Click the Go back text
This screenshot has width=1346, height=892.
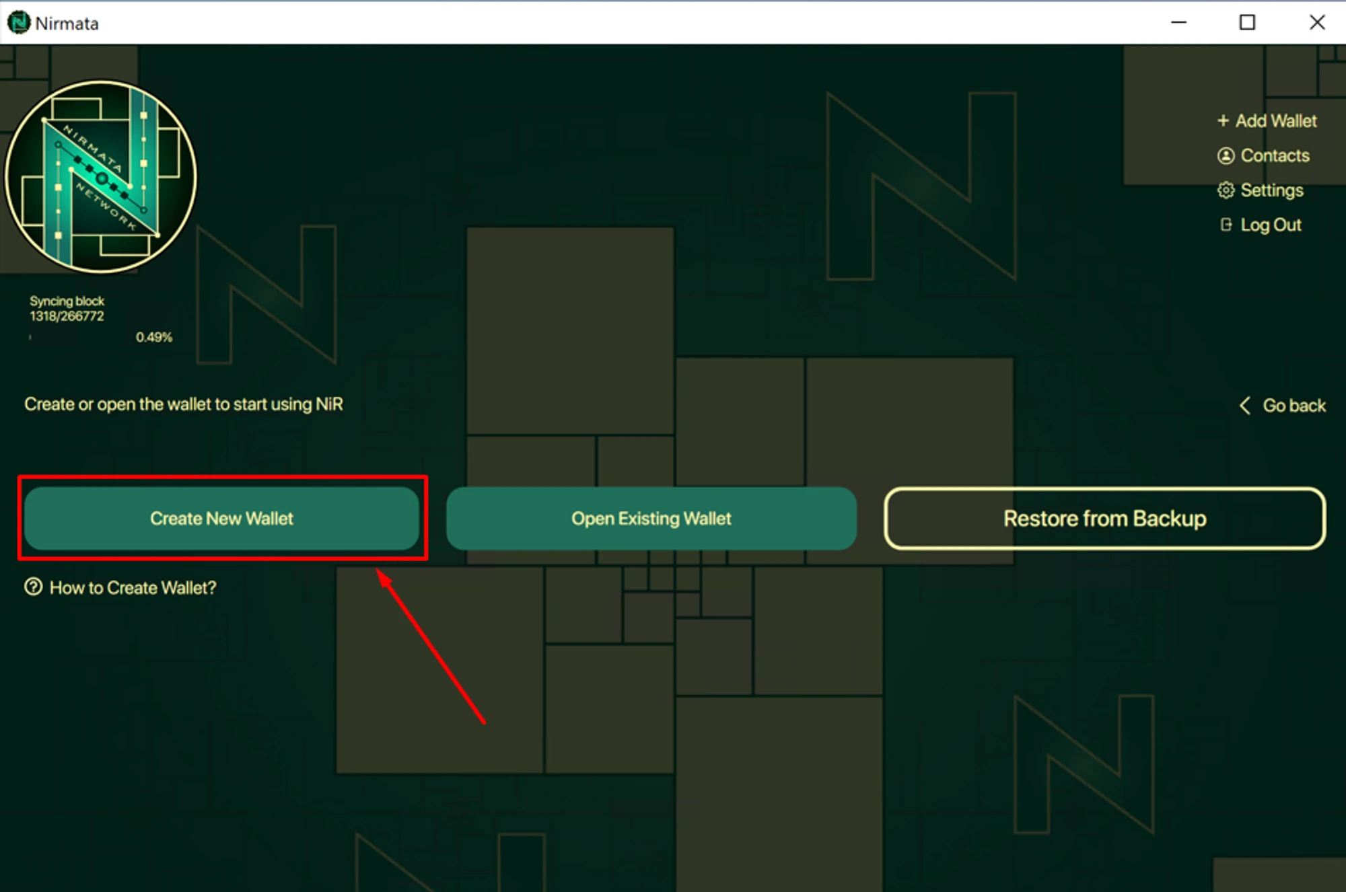pos(1294,405)
